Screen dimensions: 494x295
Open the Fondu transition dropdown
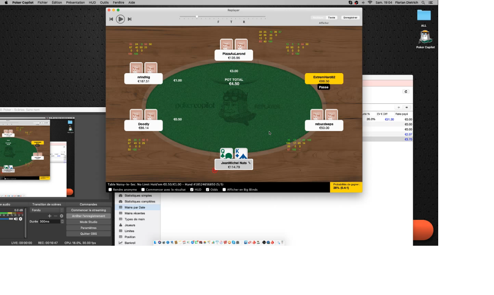[47, 210]
